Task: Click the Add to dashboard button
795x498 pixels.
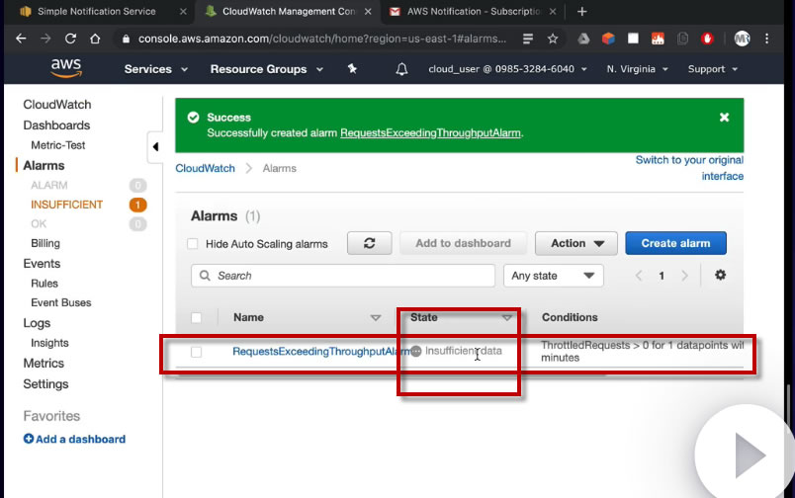Action: (x=463, y=243)
